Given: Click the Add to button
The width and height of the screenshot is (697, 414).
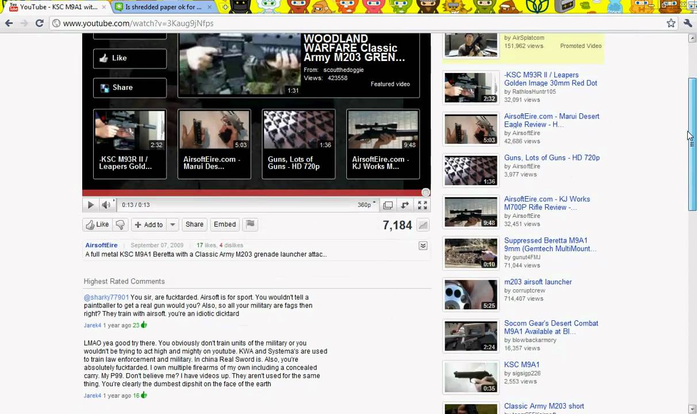Looking at the screenshot, I should tap(149, 225).
